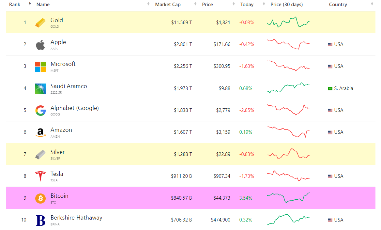Viewport: 381px width, 230px height.
Task: Click the Rank column header
Action: coord(15,4)
